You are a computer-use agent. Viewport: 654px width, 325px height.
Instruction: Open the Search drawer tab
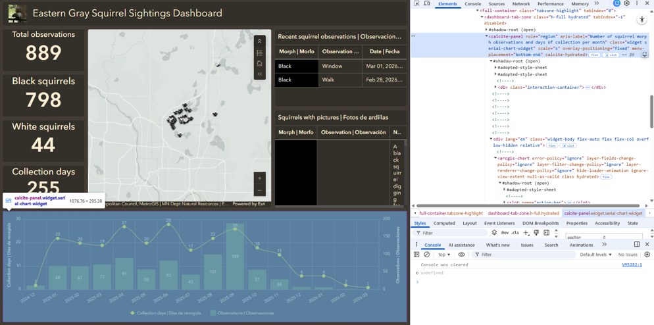coord(551,245)
